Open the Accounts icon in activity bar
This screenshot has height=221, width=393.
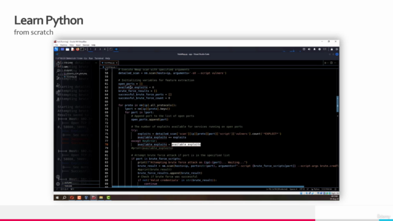58,177
